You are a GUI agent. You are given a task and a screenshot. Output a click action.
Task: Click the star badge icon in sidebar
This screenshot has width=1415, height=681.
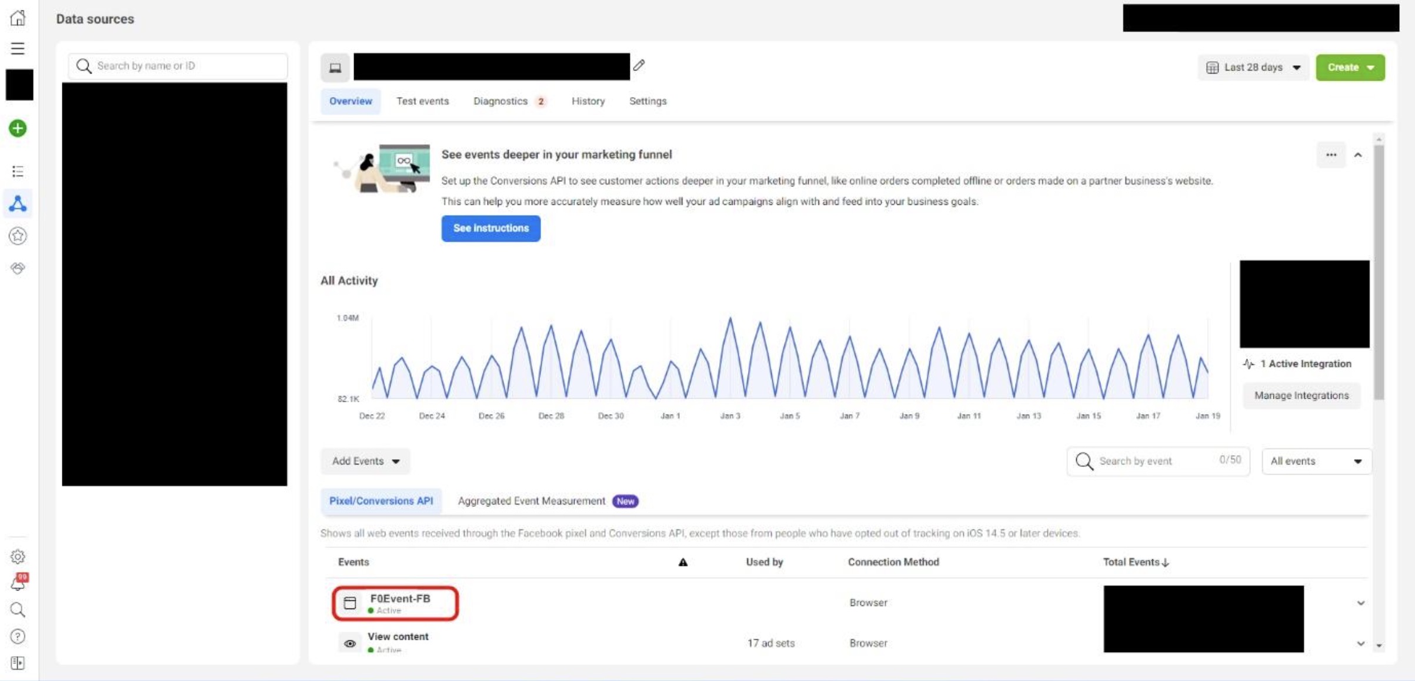[x=18, y=236]
